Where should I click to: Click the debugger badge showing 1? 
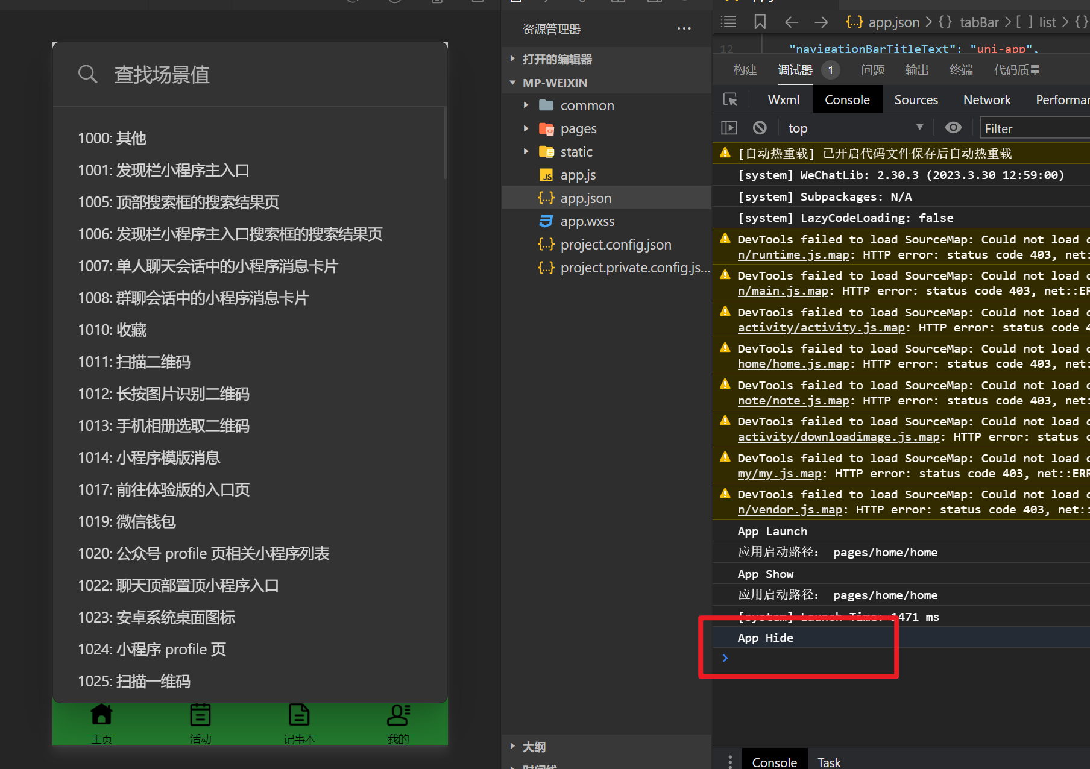click(x=830, y=71)
